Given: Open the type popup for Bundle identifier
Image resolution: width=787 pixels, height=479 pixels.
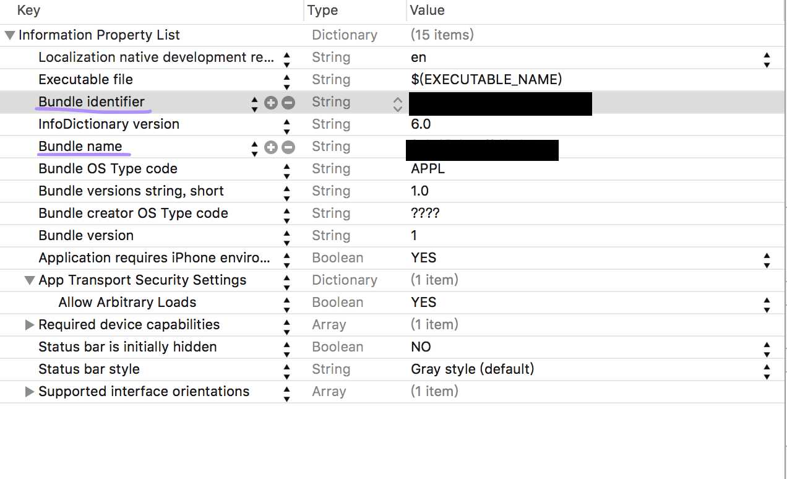Looking at the screenshot, I should 397,103.
